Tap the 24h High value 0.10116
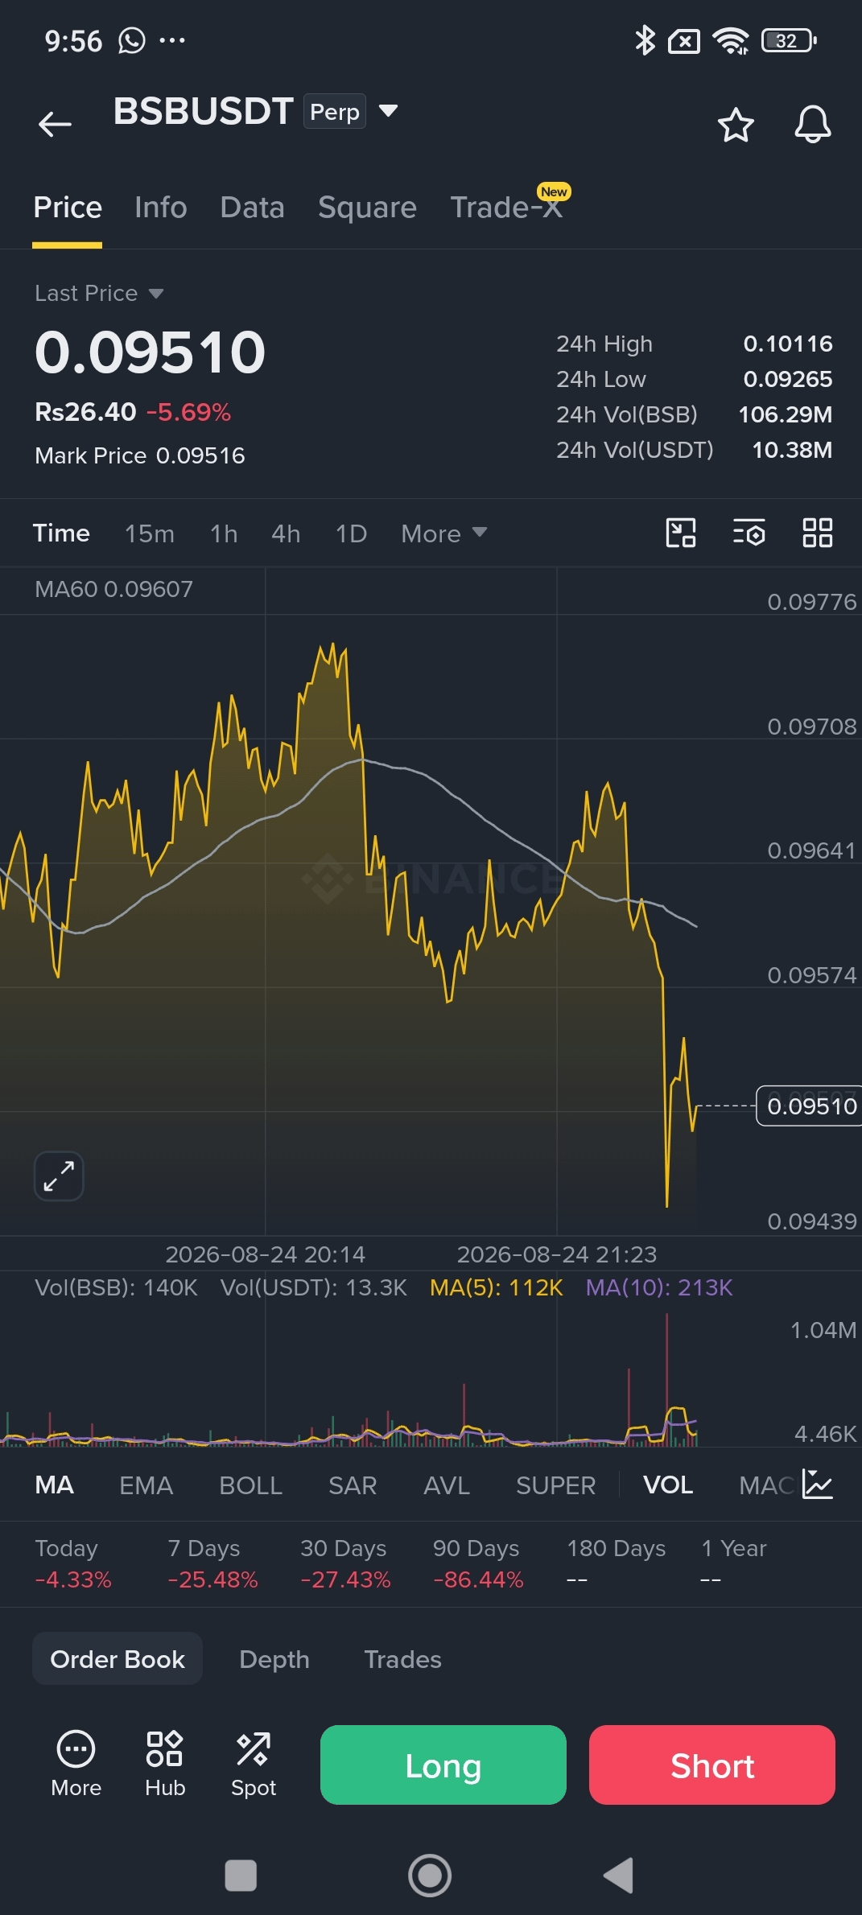This screenshot has height=1915, width=862. [788, 344]
